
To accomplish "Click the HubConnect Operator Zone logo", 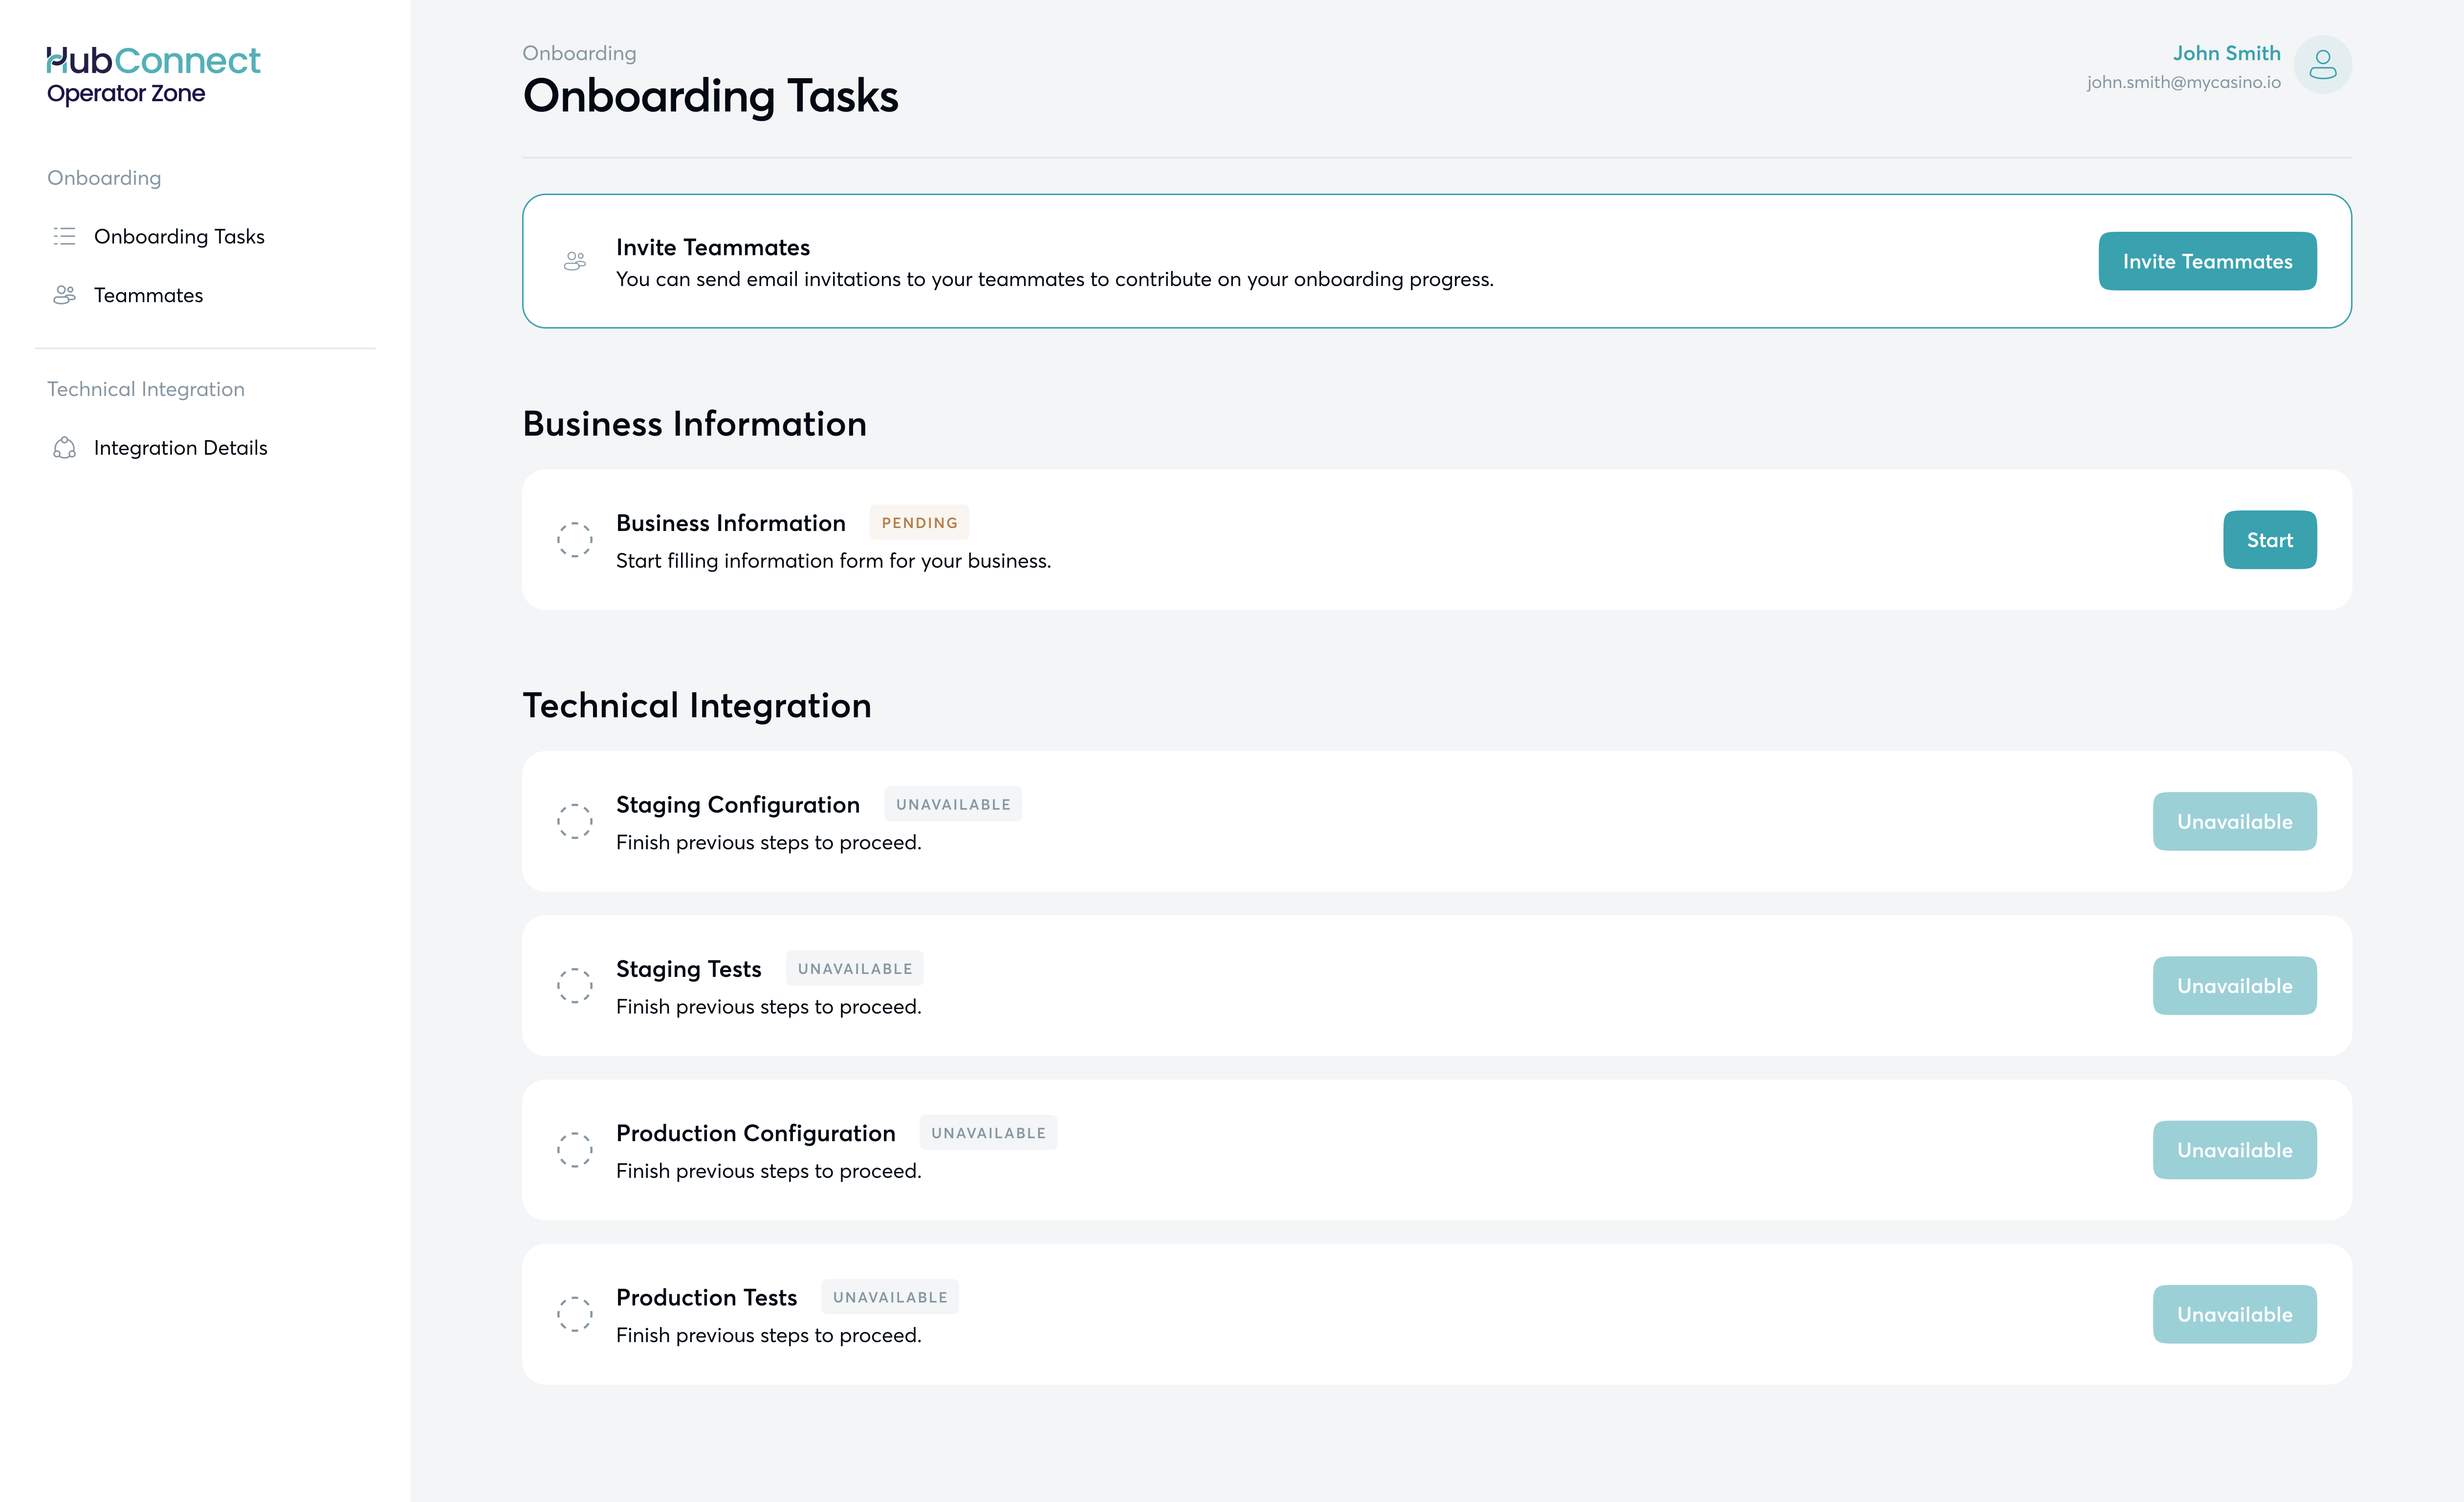I will (x=152, y=75).
